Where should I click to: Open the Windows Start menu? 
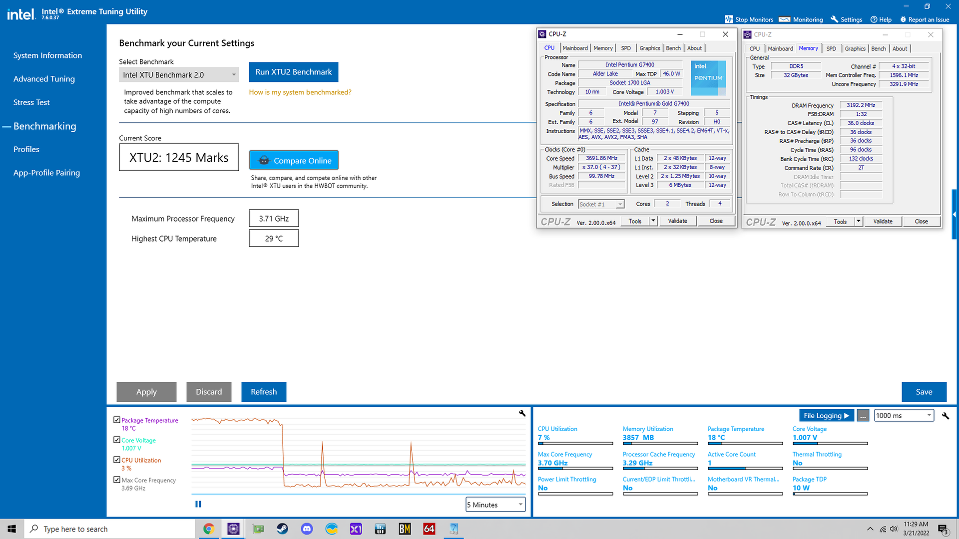pos(12,529)
